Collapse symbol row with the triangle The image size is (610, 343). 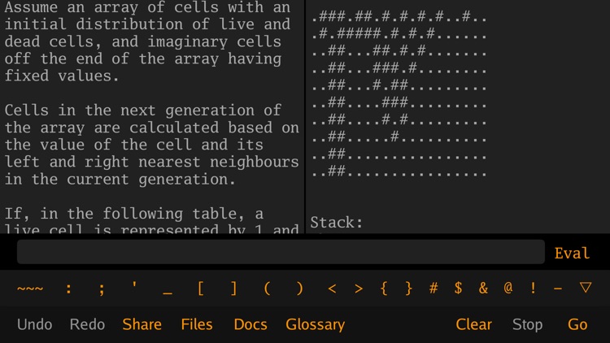pos(586,288)
